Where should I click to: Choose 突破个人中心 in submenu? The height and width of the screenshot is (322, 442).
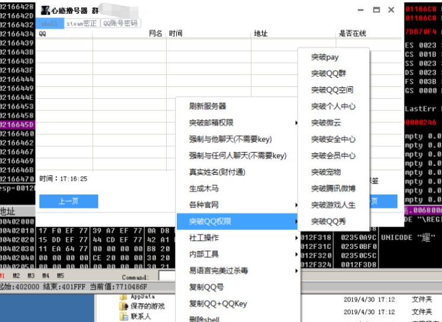333,106
